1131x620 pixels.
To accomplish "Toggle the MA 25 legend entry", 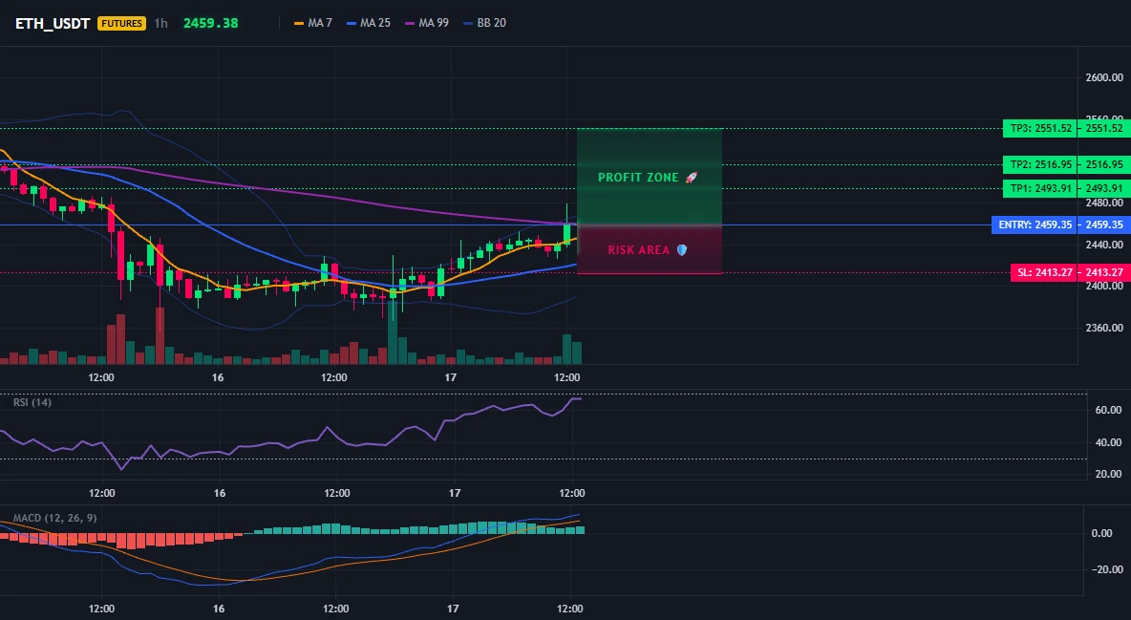I will tap(369, 23).
